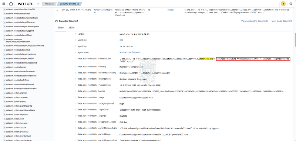This screenshot has height=141, width=296.
Task: Open the help icon at top right
Action: (291, 4)
